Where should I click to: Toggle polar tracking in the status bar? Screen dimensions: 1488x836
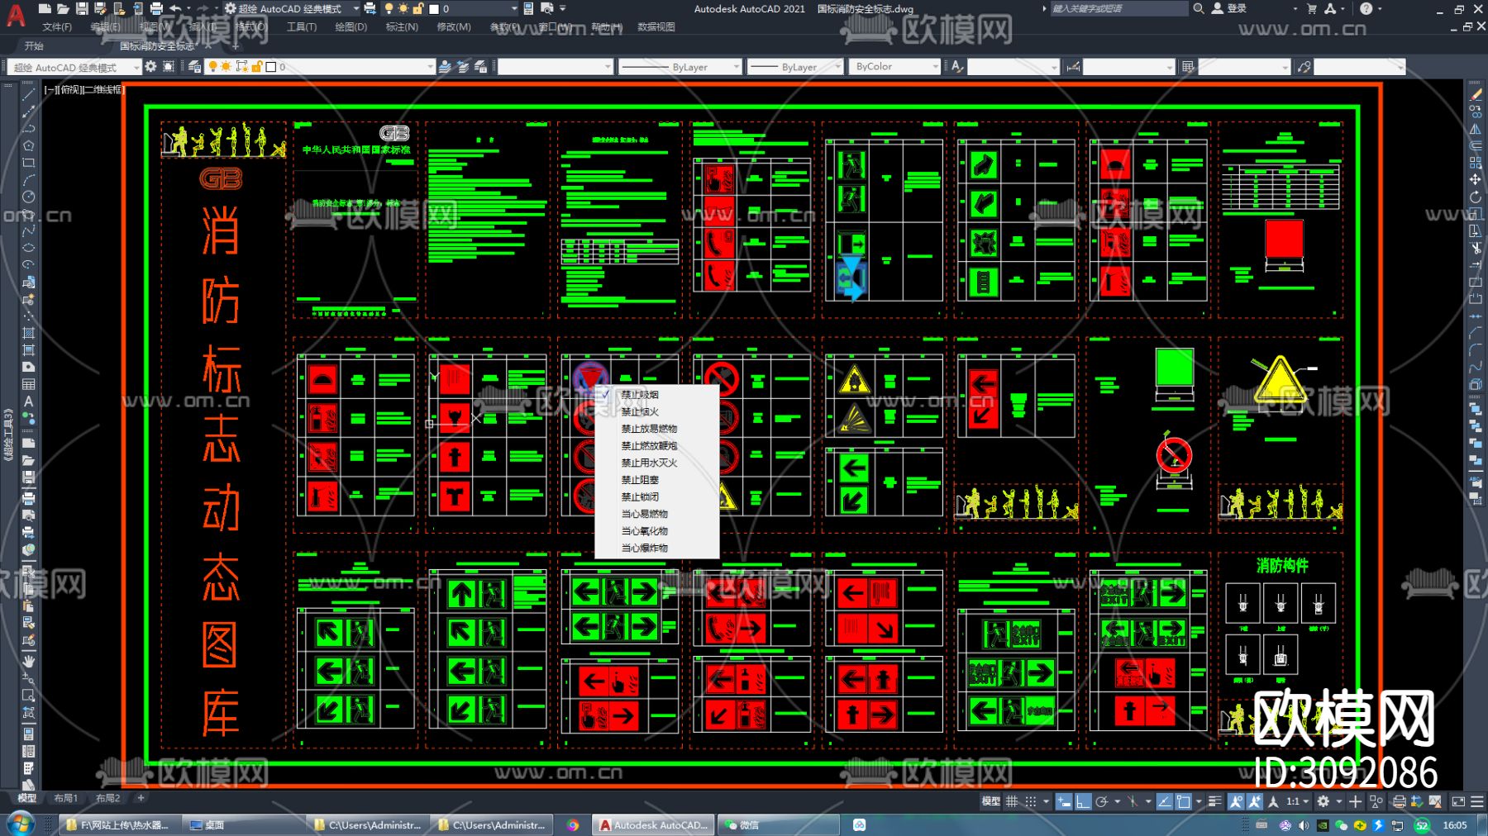click(1101, 801)
